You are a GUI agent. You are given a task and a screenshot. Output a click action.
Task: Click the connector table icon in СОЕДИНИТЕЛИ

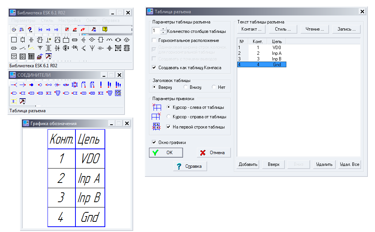[x=118, y=93]
